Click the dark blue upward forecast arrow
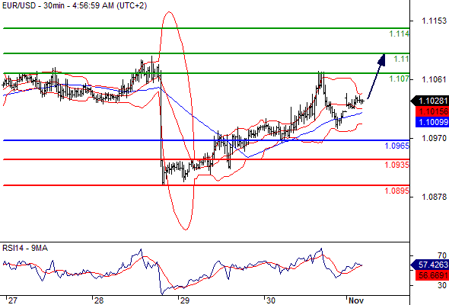The image size is (449, 305). [x=376, y=76]
